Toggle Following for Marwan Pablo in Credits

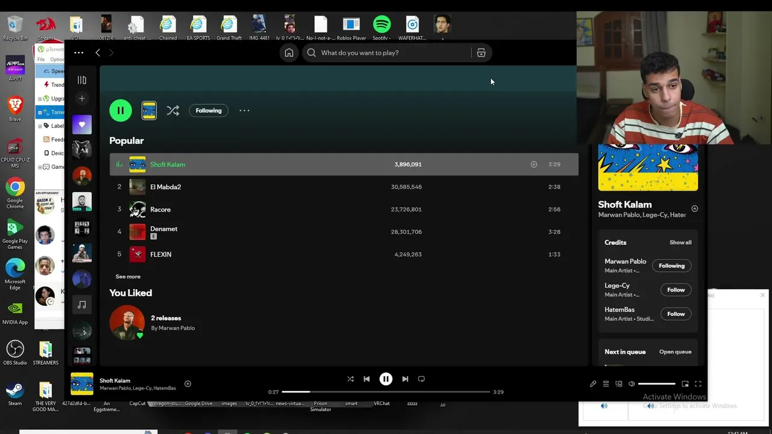pyautogui.click(x=672, y=266)
